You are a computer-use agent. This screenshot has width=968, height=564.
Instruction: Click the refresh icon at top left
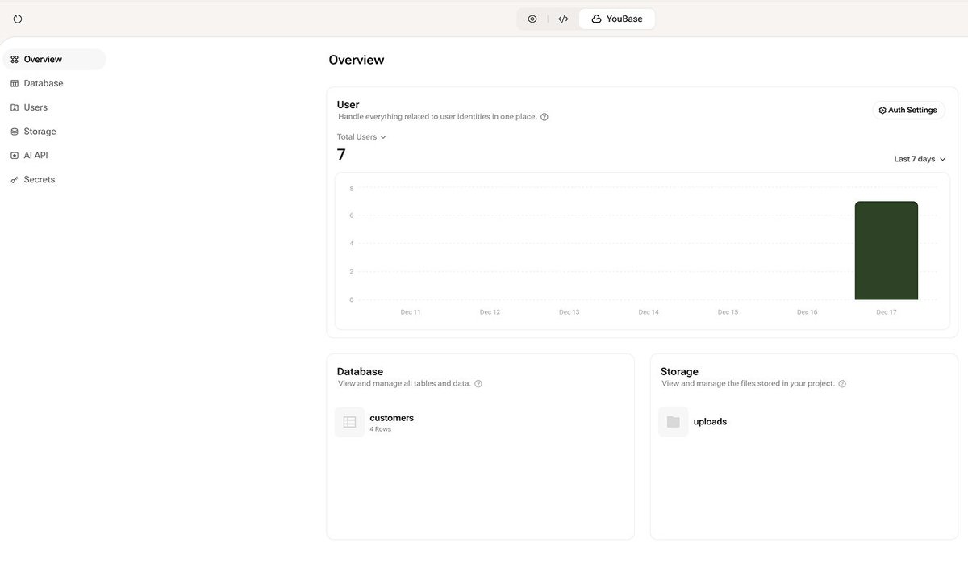coord(18,19)
